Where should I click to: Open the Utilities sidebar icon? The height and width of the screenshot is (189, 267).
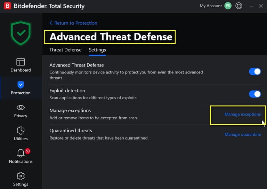click(x=21, y=131)
